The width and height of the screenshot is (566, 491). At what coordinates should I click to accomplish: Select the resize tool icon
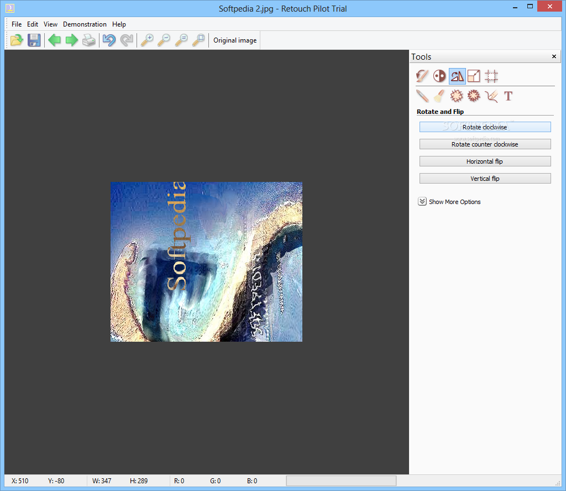[x=474, y=76]
